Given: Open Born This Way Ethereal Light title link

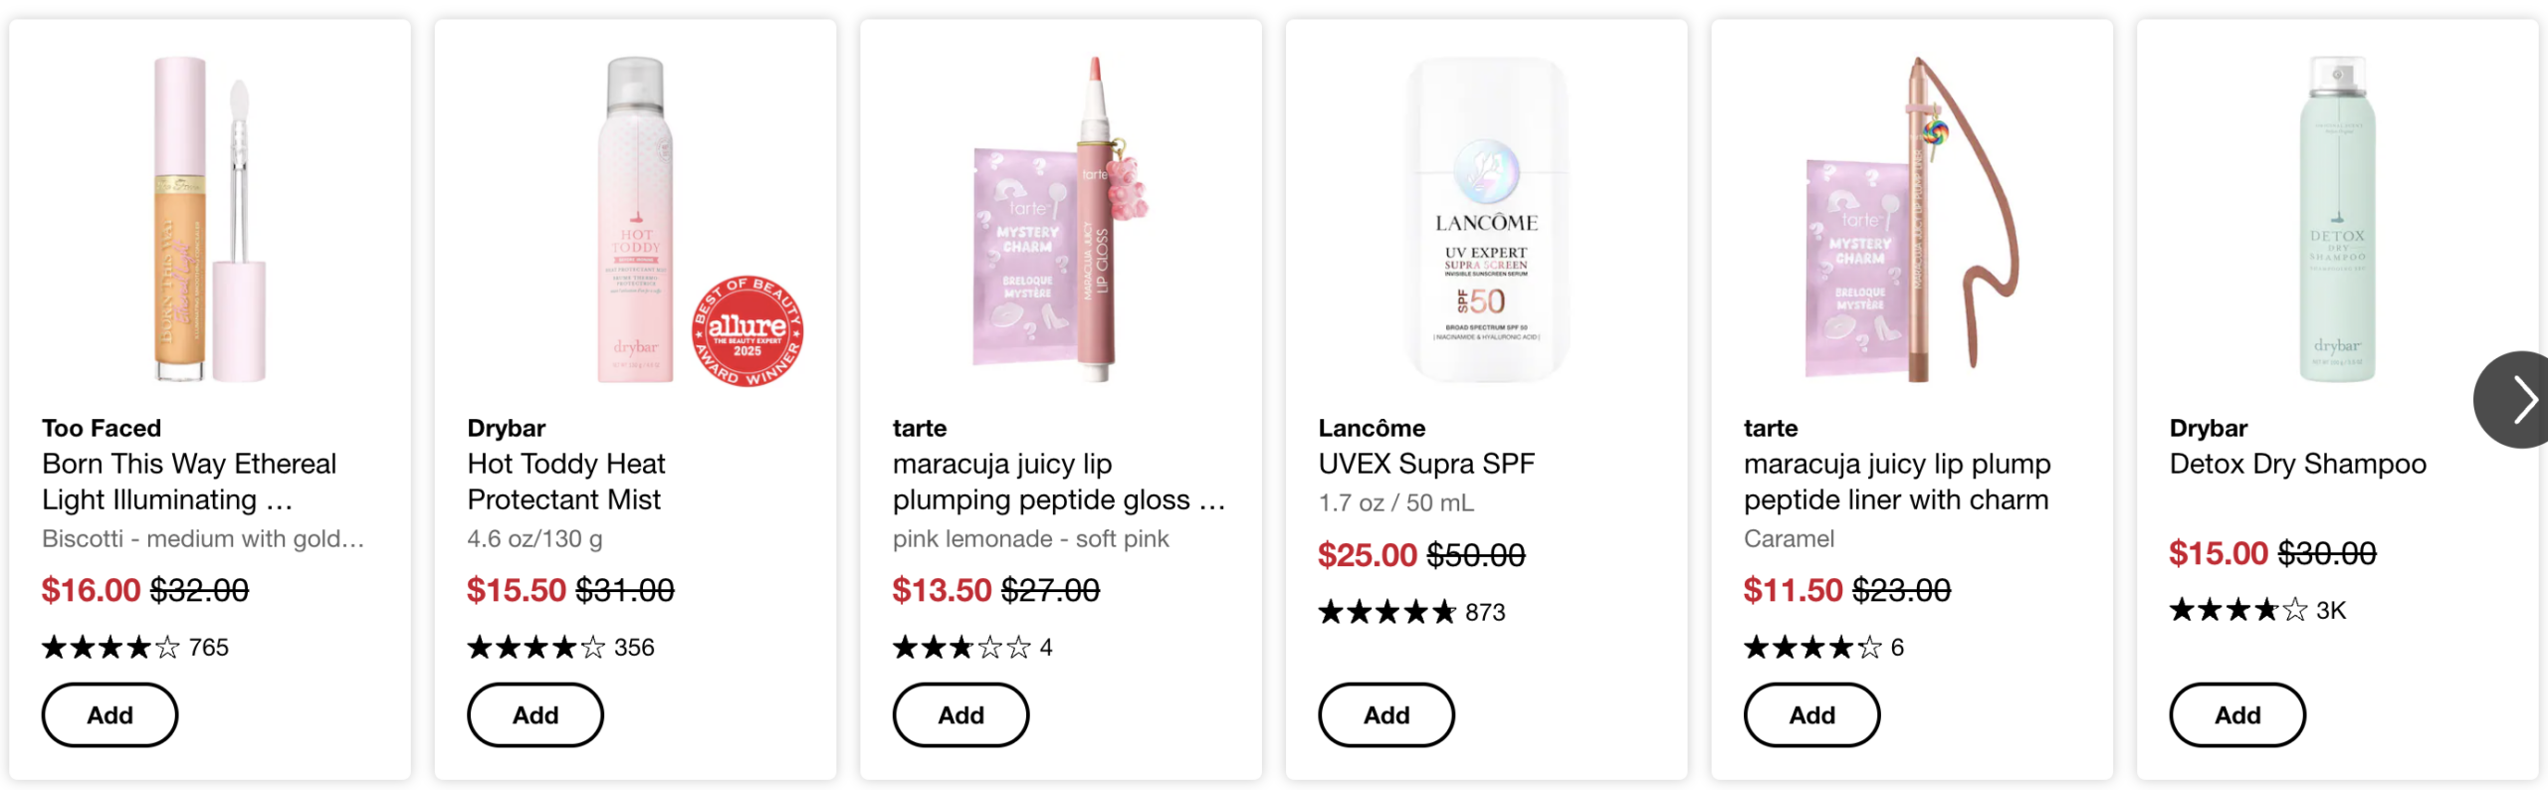Looking at the screenshot, I should coord(189,482).
